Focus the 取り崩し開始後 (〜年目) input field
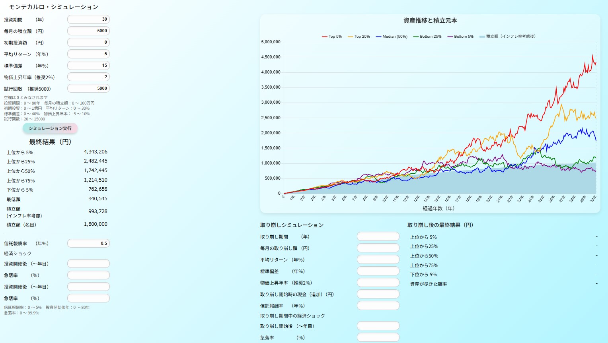This screenshot has height=343, width=608. 378,326
